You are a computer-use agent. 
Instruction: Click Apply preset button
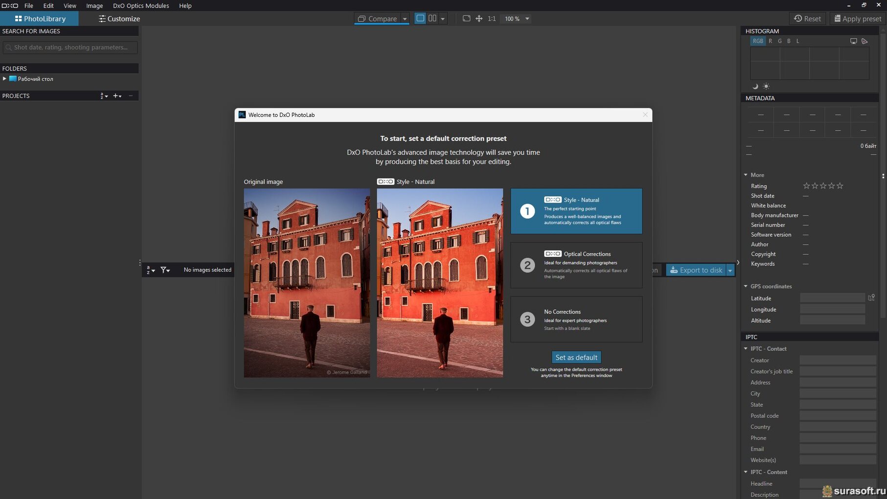pyautogui.click(x=857, y=19)
